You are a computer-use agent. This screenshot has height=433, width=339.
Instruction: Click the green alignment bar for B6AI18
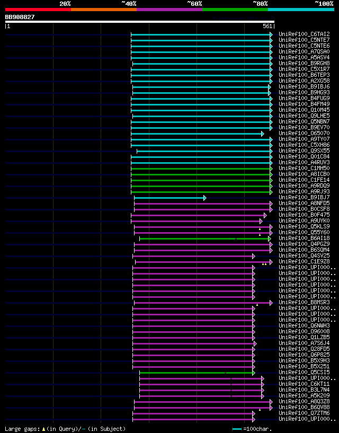[205, 238]
